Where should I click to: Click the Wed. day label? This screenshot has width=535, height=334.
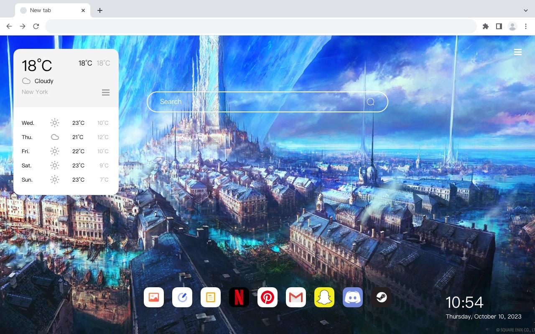(28, 123)
